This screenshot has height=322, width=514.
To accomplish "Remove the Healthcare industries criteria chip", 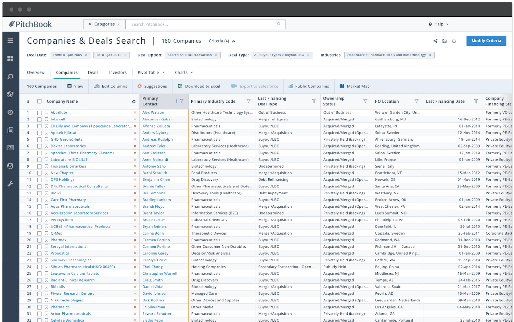I will [430, 55].
